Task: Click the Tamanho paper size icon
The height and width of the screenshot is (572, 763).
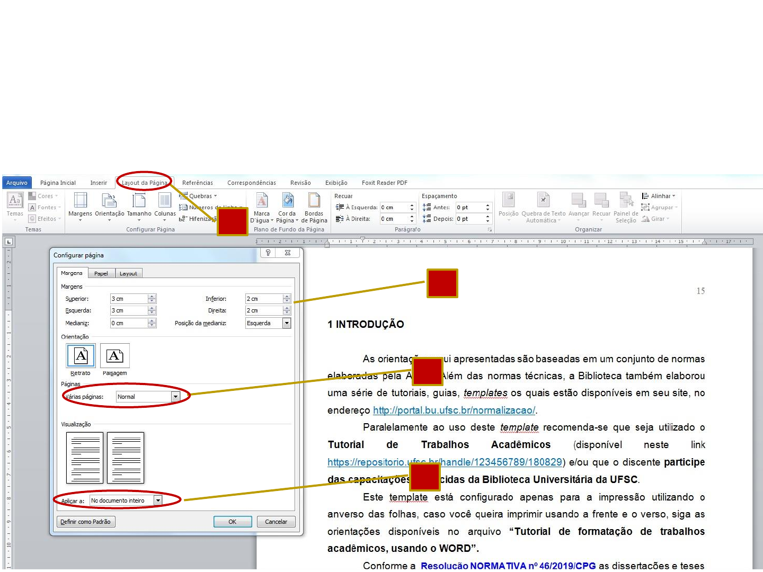Action: (x=139, y=201)
